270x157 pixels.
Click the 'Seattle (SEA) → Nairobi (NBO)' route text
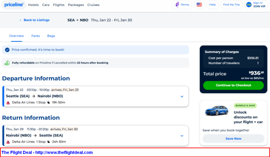(34, 96)
